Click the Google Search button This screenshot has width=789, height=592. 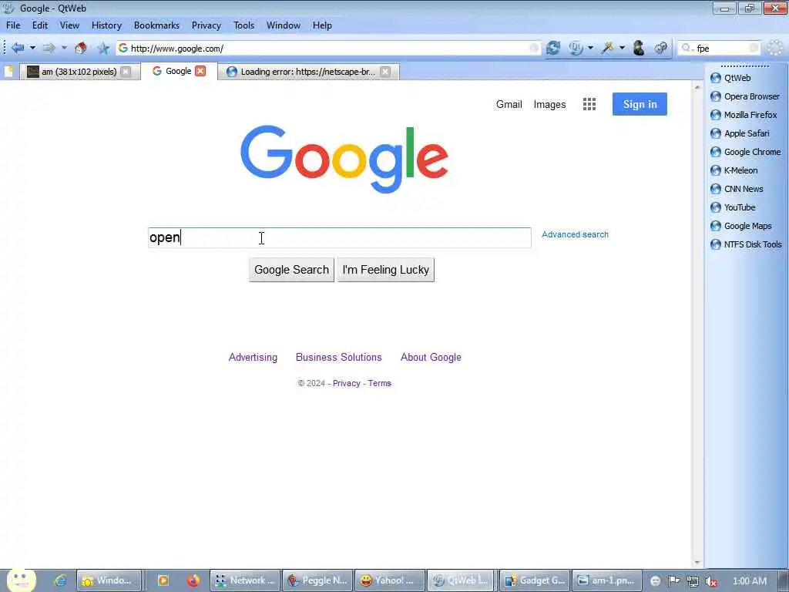click(x=291, y=270)
